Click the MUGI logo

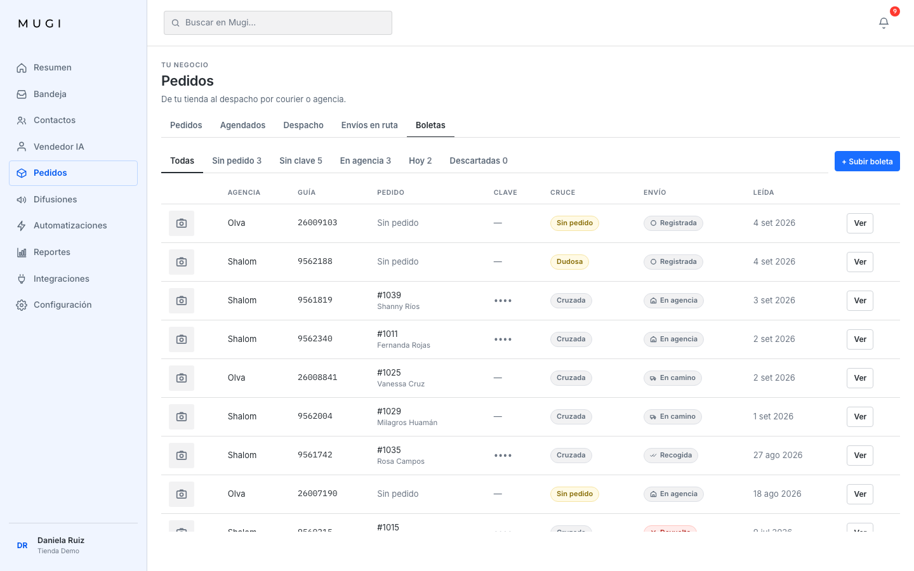pyautogui.click(x=40, y=23)
